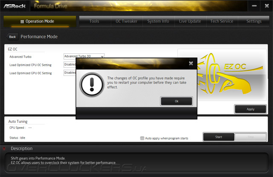The image size is (273, 177).
Task: Click the Formula Drive title text
Action: click(x=51, y=6)
